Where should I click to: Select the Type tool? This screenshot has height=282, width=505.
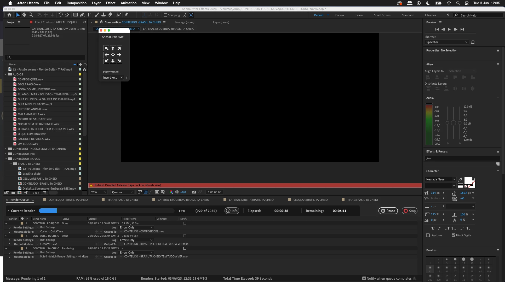coord(89,15)
